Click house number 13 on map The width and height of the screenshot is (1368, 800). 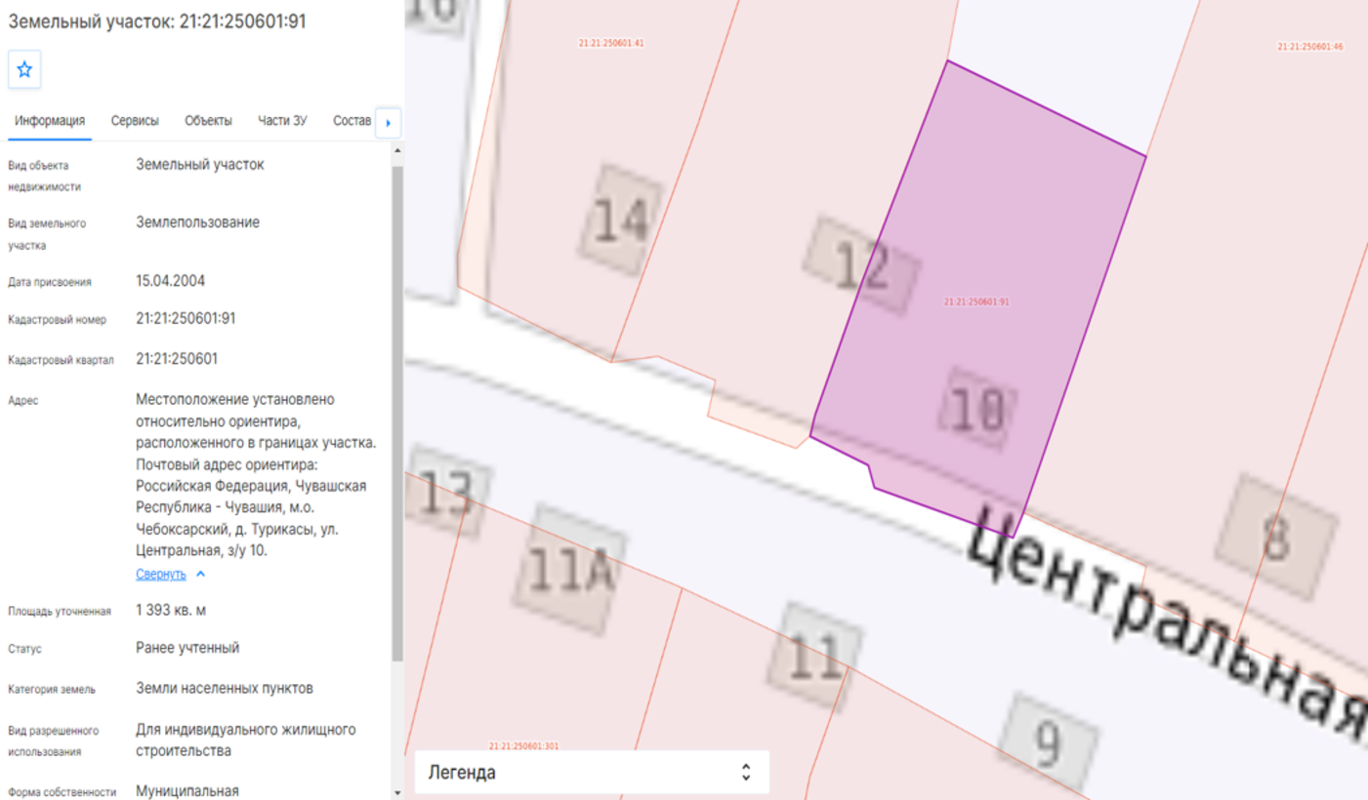[x=446, y=493]
